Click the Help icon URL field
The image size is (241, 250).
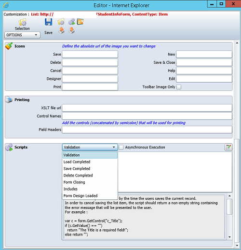204,71
